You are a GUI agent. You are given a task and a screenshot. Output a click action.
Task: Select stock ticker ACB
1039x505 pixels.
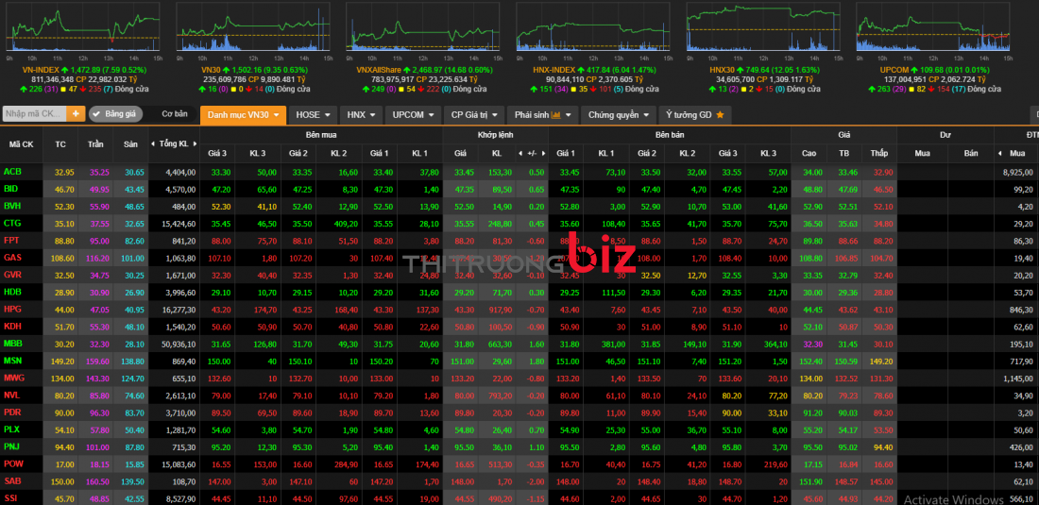(x=12, y=172)
